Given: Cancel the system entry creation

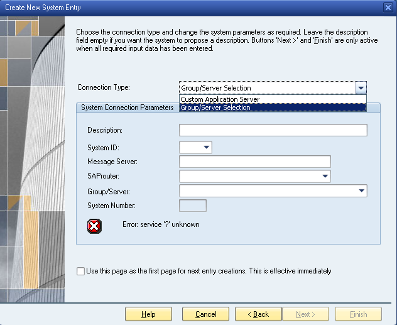Looking at the screenshot, I should tap(205, 314).
